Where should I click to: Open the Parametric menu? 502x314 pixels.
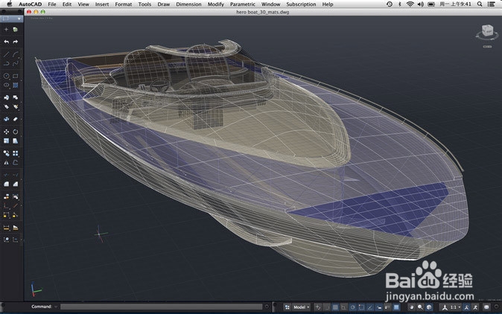pyautogui.click(x=242, y=4)
